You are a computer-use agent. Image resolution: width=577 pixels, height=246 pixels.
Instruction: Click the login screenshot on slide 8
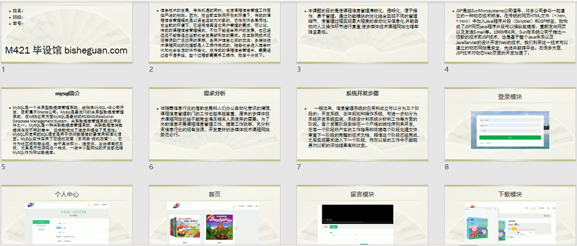[x=510, y=130]
